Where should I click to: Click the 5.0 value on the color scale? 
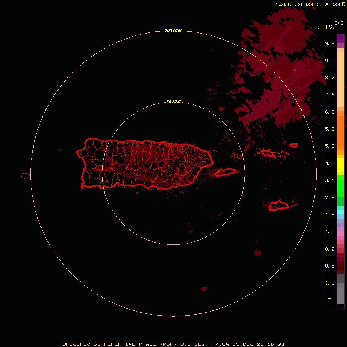[330, 146]
